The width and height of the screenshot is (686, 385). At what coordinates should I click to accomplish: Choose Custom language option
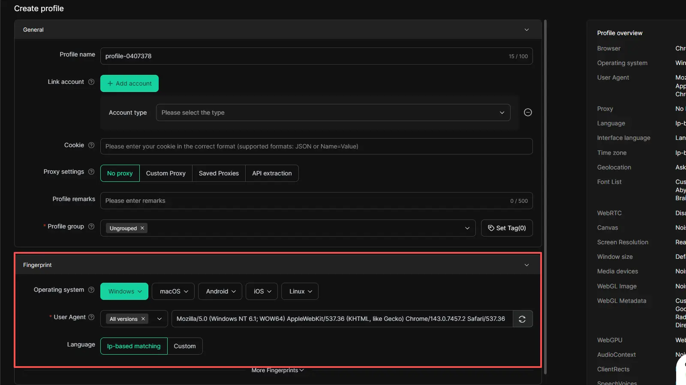tap(185, 346)
